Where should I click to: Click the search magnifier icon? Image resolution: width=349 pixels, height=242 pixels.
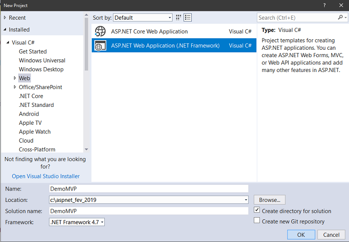tap(340, 17)
